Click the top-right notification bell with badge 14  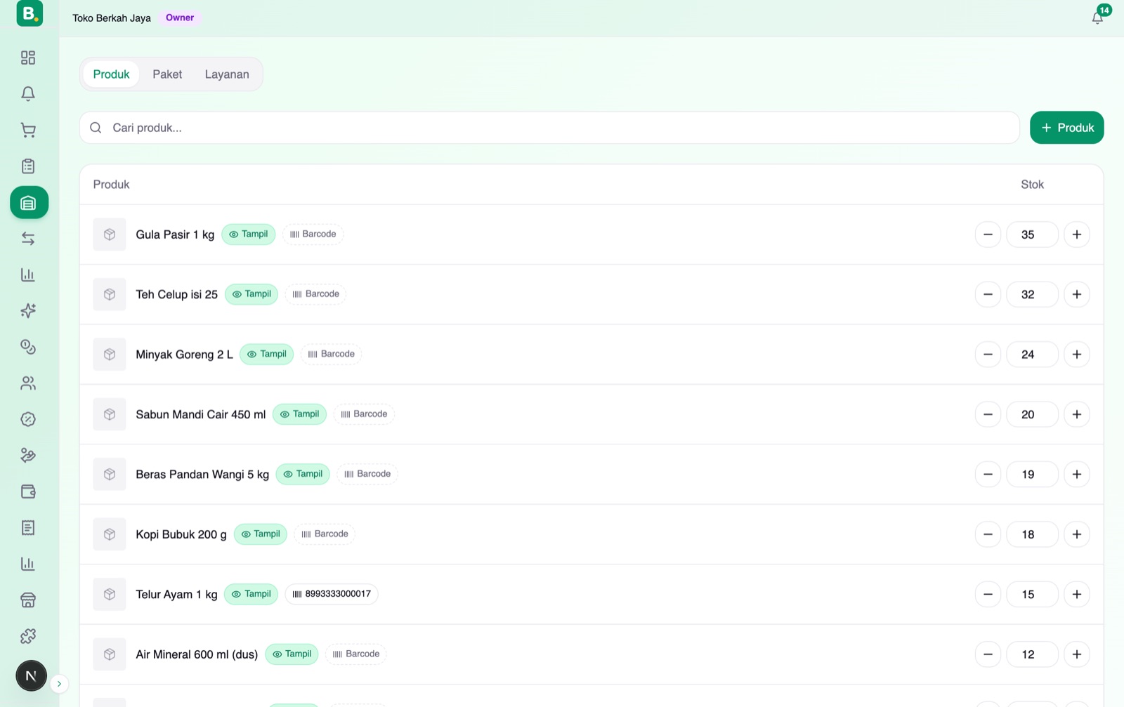1097,18
